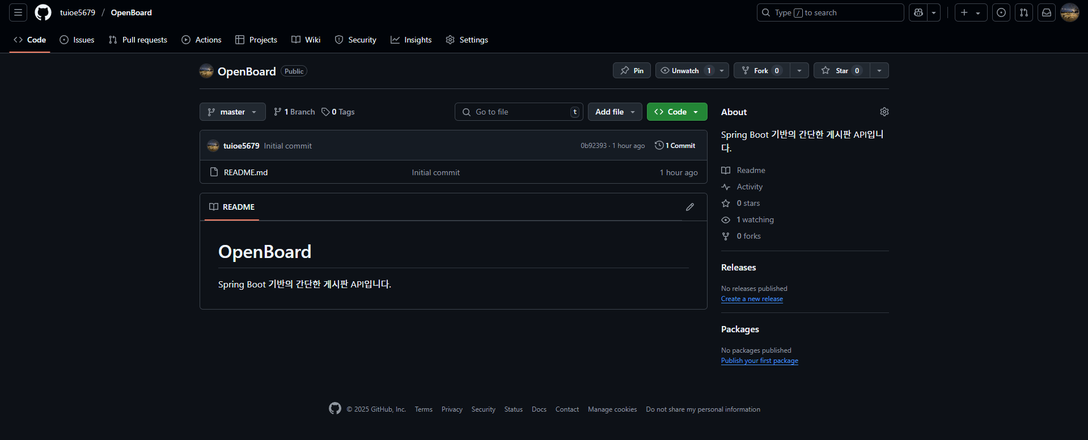Switch to the Issues tab
The image size is (1088, 440).
77,40
